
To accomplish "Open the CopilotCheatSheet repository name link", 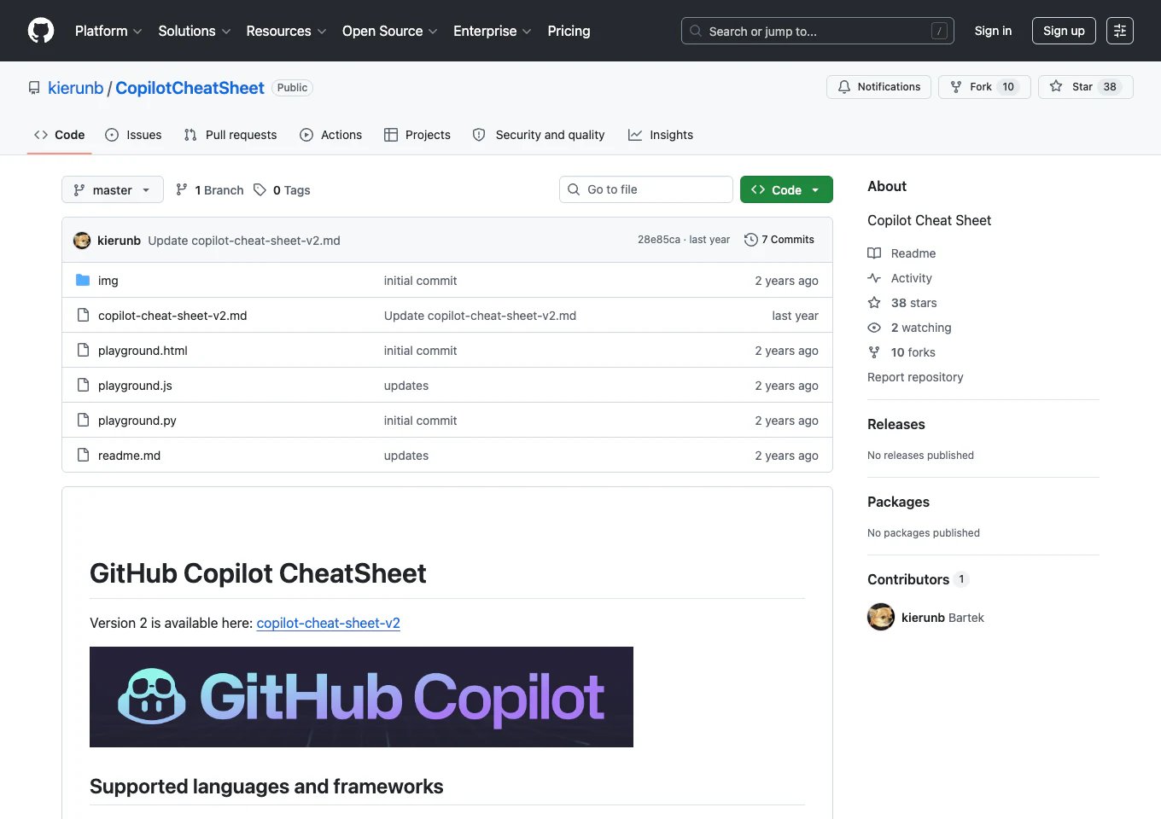I will [190, 88].
